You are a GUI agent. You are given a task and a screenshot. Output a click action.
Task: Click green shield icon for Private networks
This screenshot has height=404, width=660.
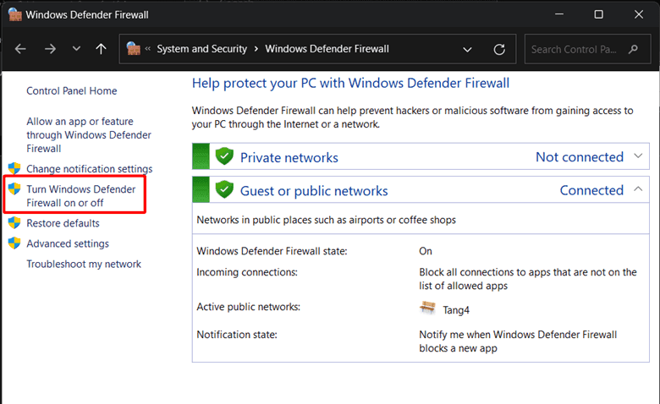point(224,156)
